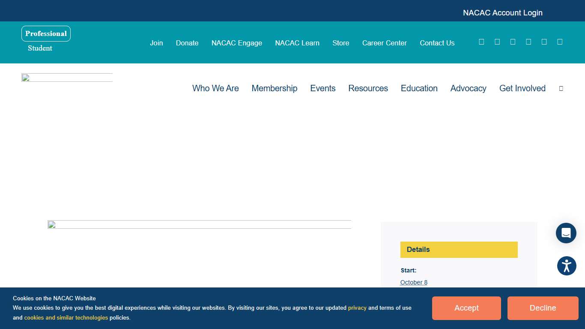The height and width of the screenshot is (329, 585).
Task: Switch to the Student audience view
Action: (40, 48)
